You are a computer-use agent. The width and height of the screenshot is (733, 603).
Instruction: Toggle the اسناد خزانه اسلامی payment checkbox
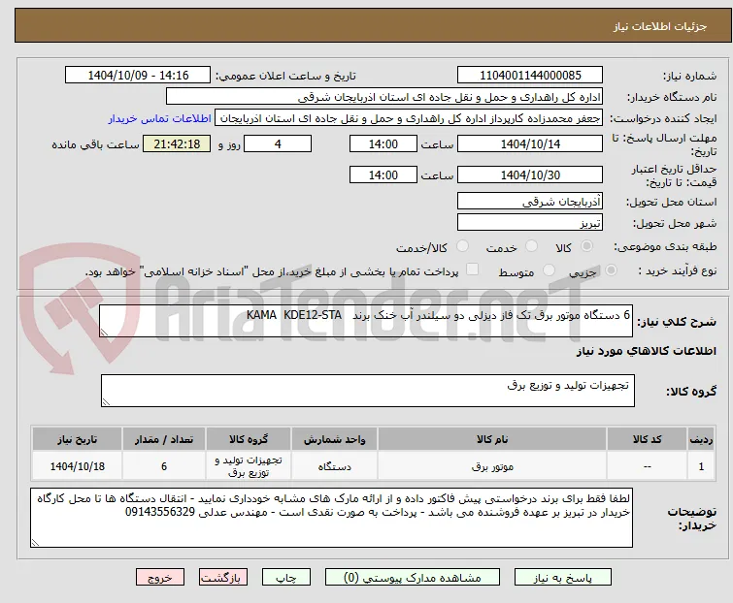coord(473,270)
